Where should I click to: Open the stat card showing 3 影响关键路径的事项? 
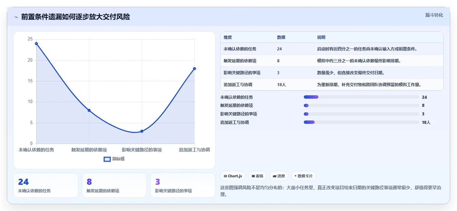point(183,185)
